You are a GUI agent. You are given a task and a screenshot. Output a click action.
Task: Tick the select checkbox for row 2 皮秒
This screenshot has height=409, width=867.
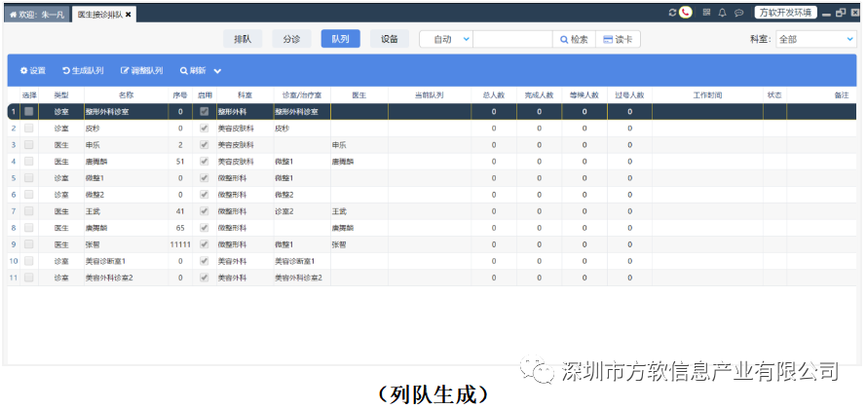click(x=29, y=128)
